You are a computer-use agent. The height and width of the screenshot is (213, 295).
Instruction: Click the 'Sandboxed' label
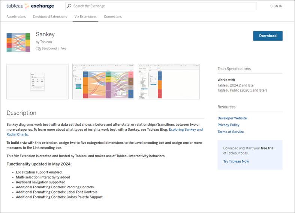[x=49, y=48]
